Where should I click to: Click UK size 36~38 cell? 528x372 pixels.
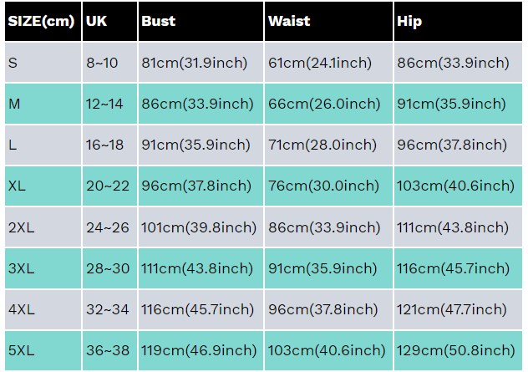(x=109, y=350)
